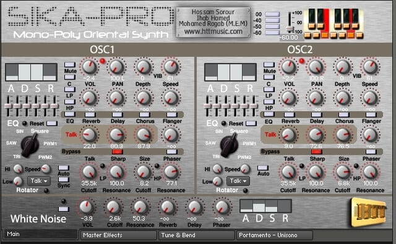
Task: Click the OSC1 waveform selector knob
Action: [30, 145]
